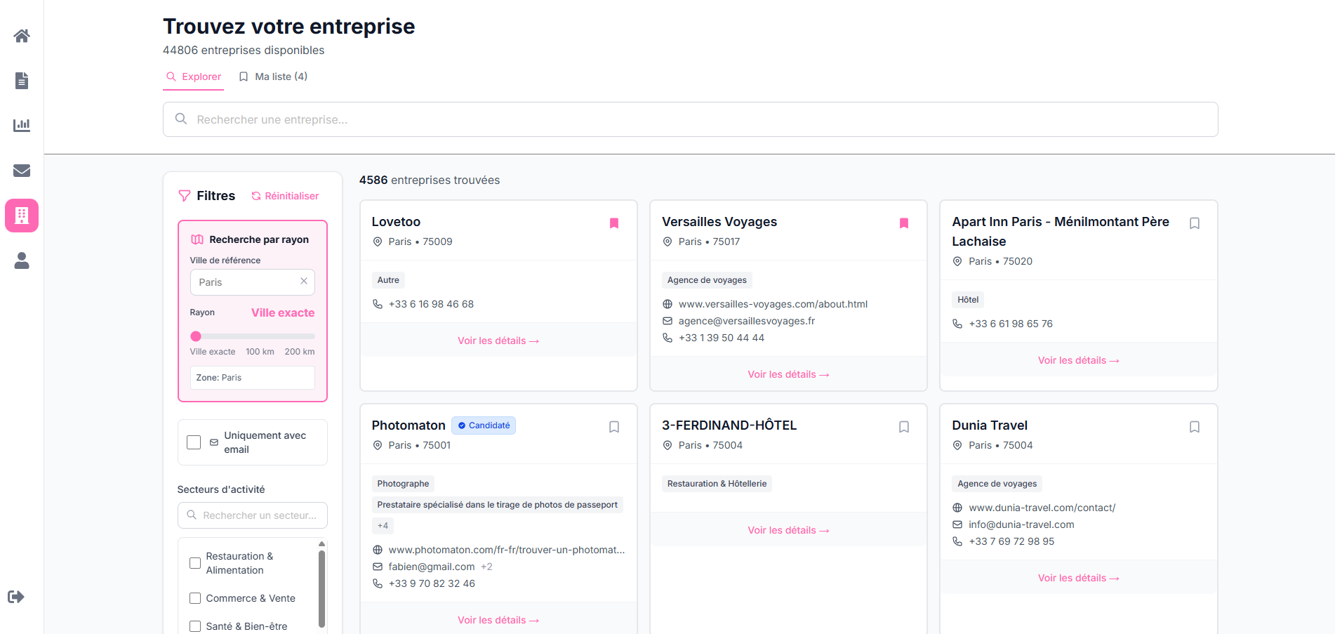Switch to the Ma liste (4) tab
This screenshot has width=1335, height=634.
273,77
